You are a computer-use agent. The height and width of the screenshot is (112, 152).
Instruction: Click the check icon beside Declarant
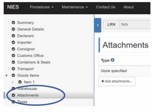coord(13,36)
